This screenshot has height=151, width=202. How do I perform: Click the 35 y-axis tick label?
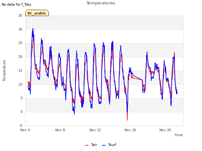pos(20,15)
